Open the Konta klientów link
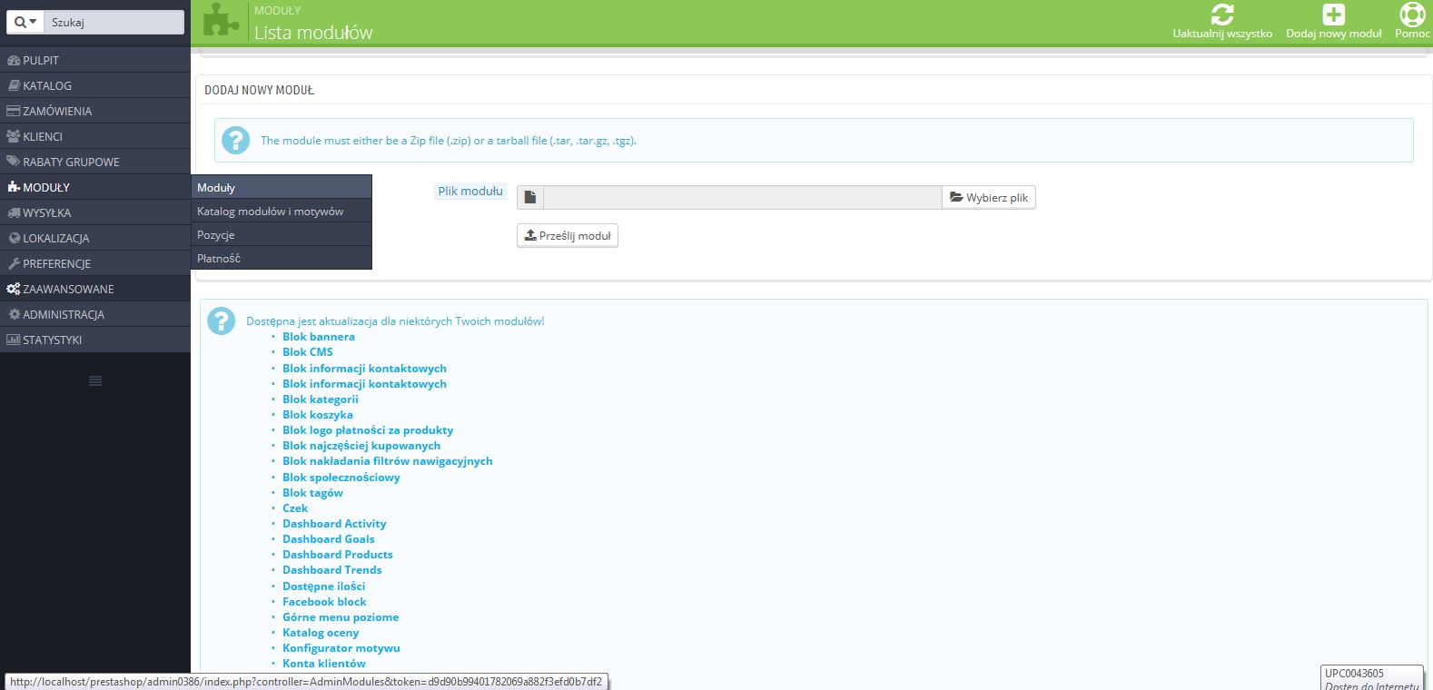The image size is (1433, 690). (324, 664)
